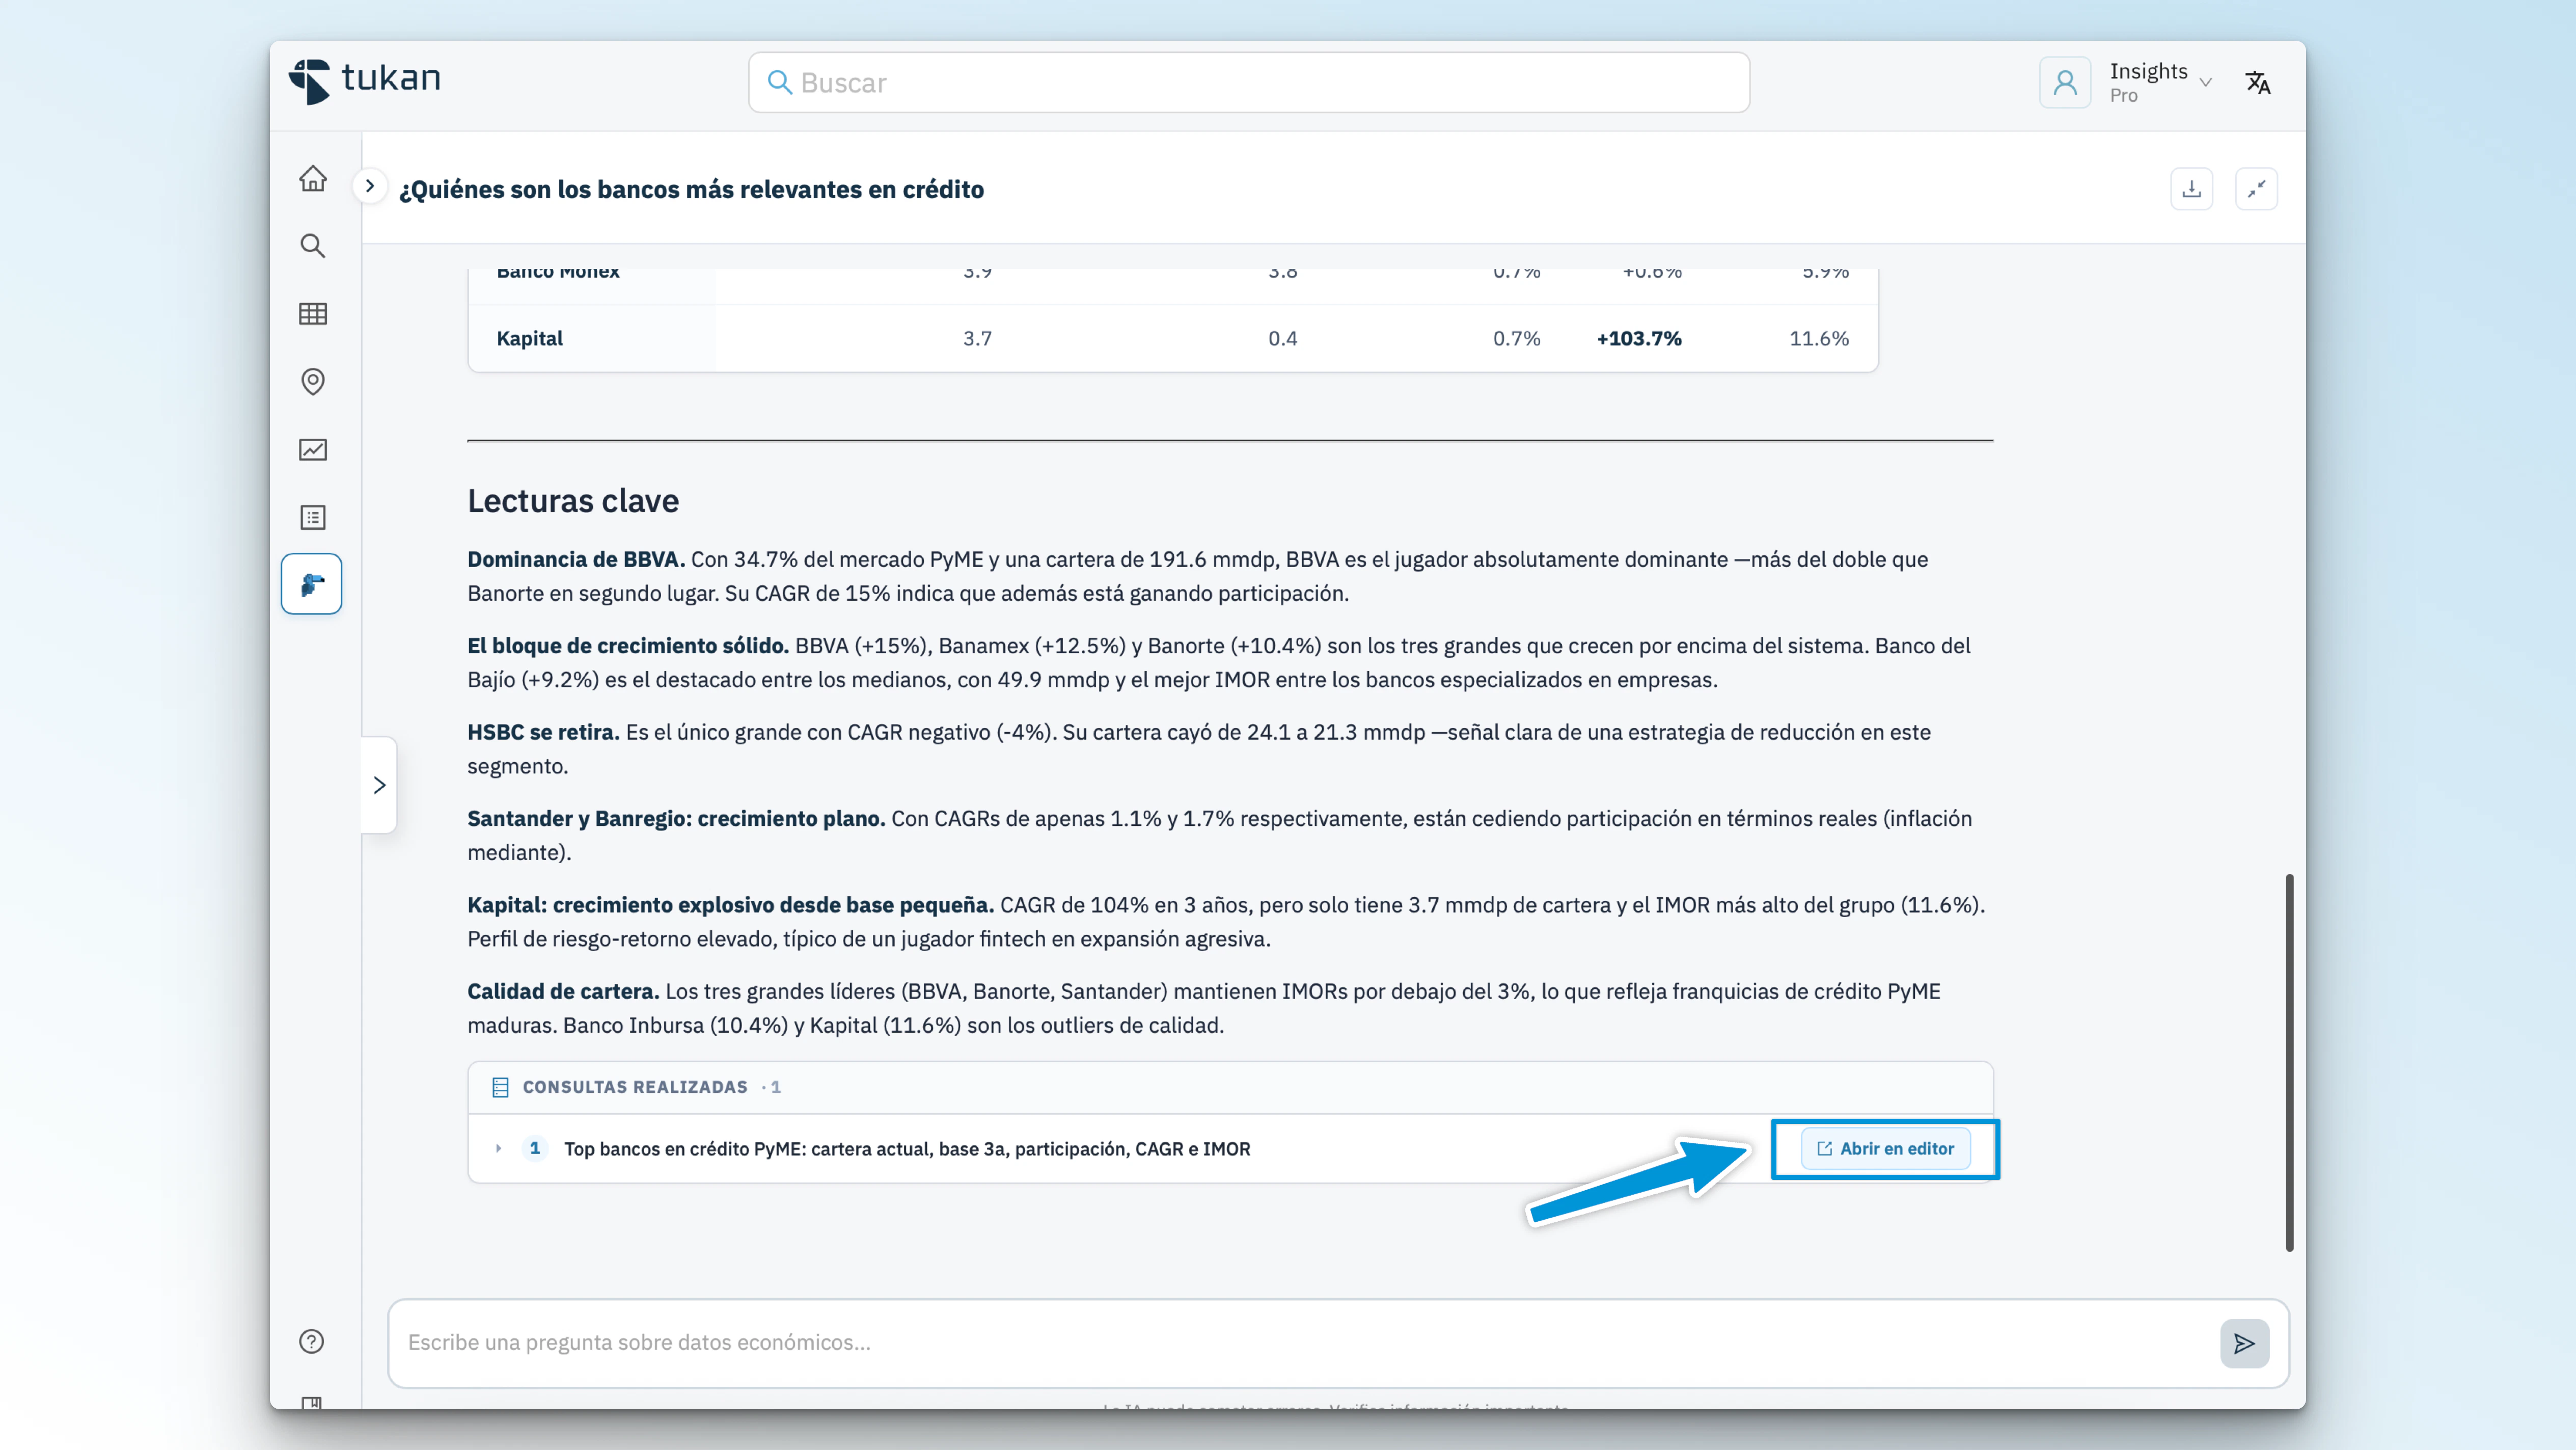This screenshot has height=1450, width=2576.
Task: Click the bold text Calidad de cartera.
Action: pos(563,990)
